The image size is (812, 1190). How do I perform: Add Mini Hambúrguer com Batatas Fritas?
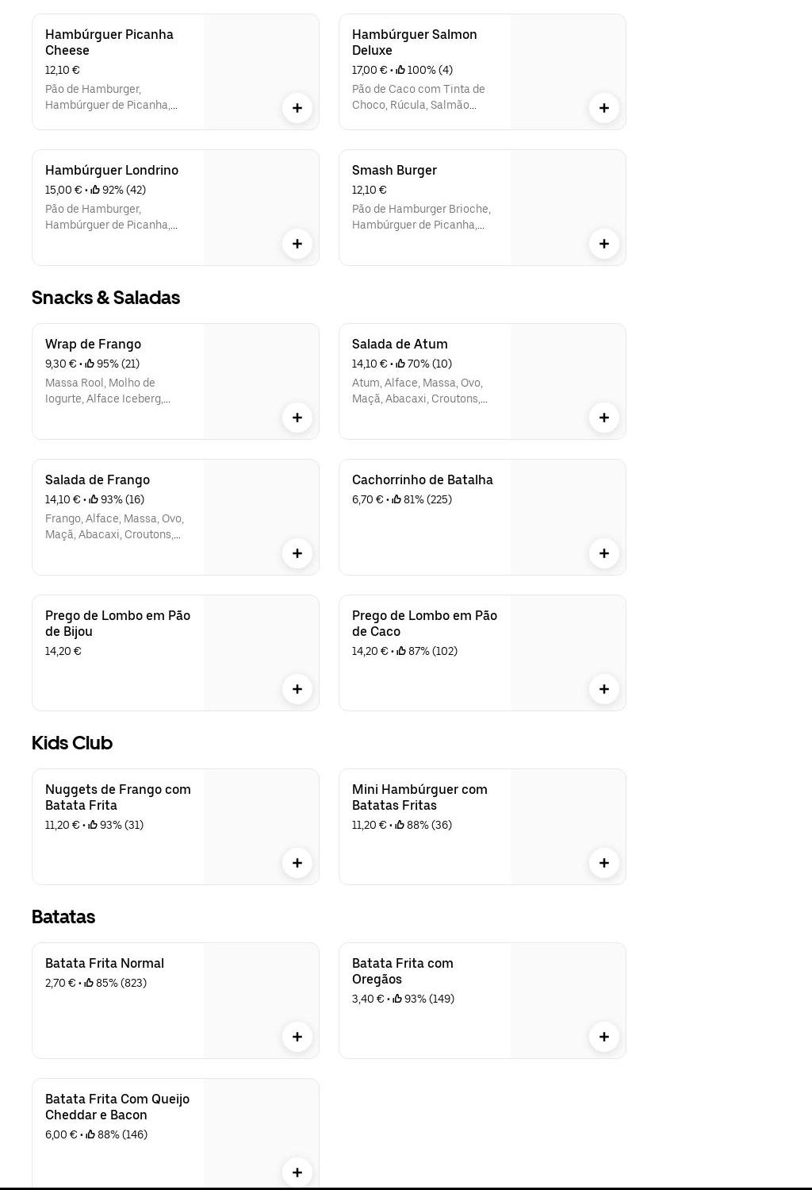tap(604, 863)
